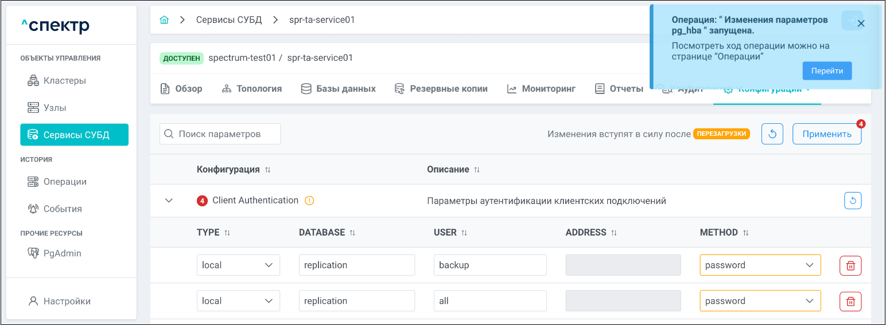886x325 pixels.
Task: Collapse the Client Authentication section
Action: 169,201
